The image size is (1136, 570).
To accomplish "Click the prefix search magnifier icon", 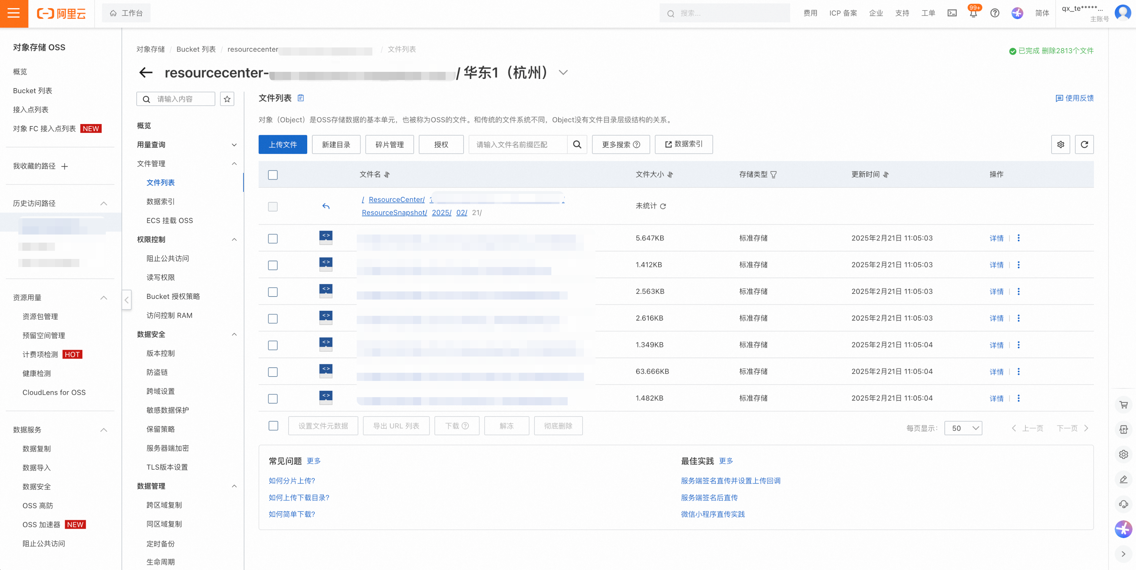I will click(x=577, y=145).
